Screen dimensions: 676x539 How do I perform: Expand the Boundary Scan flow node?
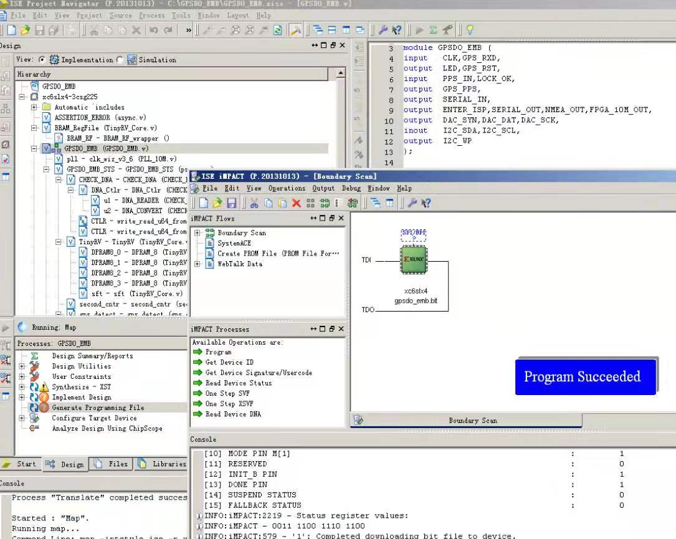198,233
